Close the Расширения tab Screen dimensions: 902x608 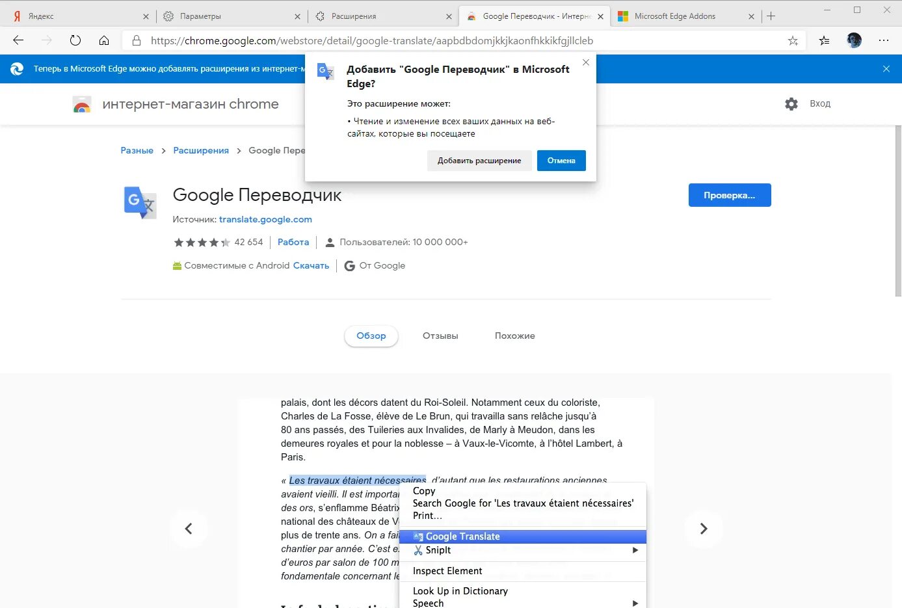click(x=449, y=16)
